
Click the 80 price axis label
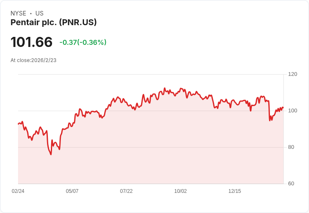coord(291,147)
